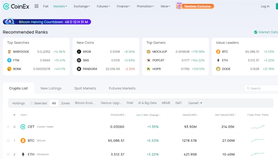Sort by Price(USD) column
Screen dimensions: 278x159
click(x=118, y=115)
